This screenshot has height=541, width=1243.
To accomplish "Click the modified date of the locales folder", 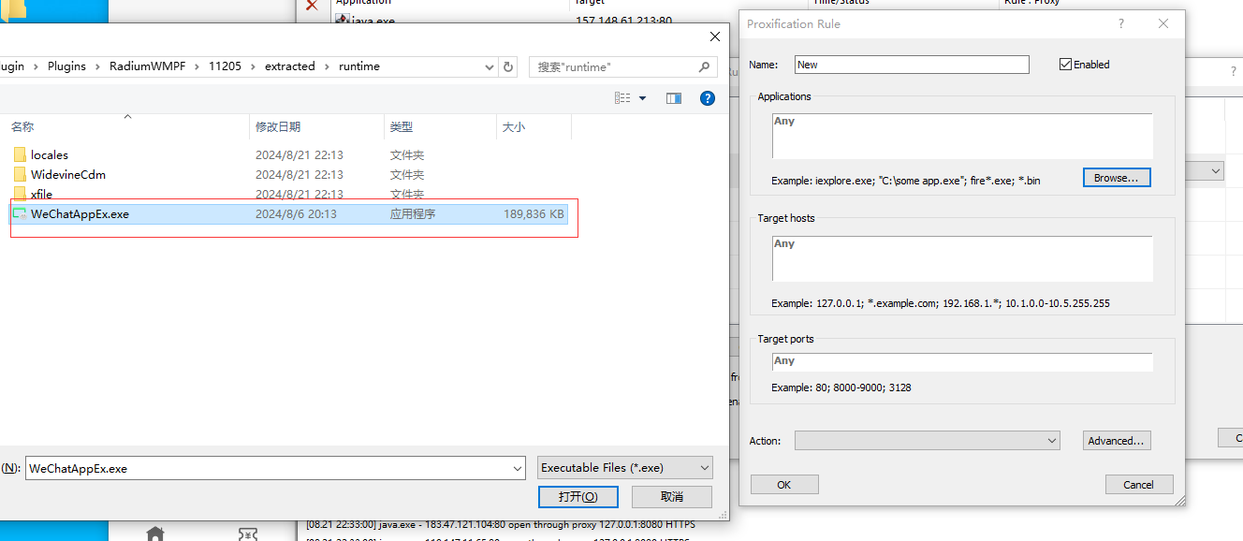I will tap(300, 154).
